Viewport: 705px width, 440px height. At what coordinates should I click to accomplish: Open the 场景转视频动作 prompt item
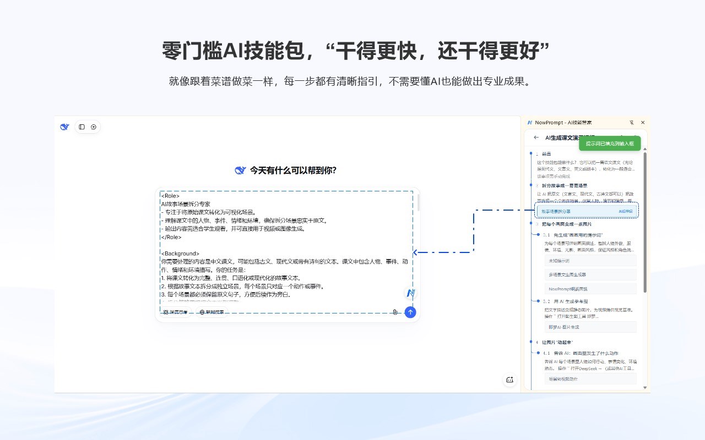pos(590,378)
